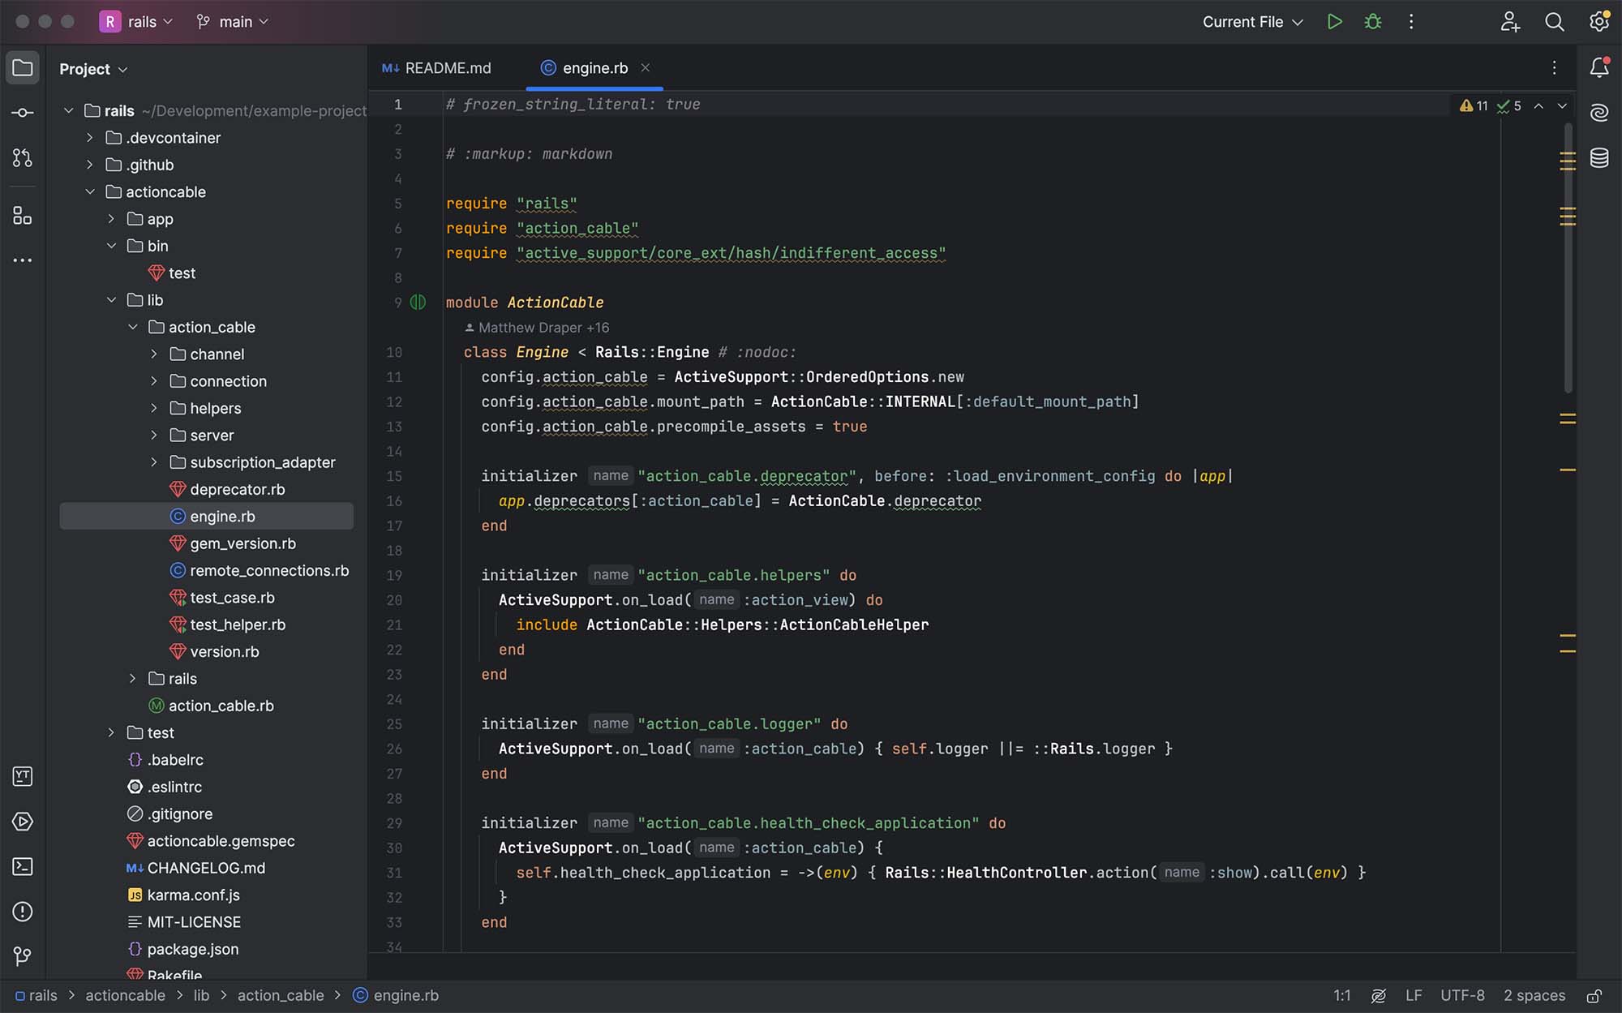Run the project with the green Run button
Screen dimensions: 1622x1013
(1335, 22)
